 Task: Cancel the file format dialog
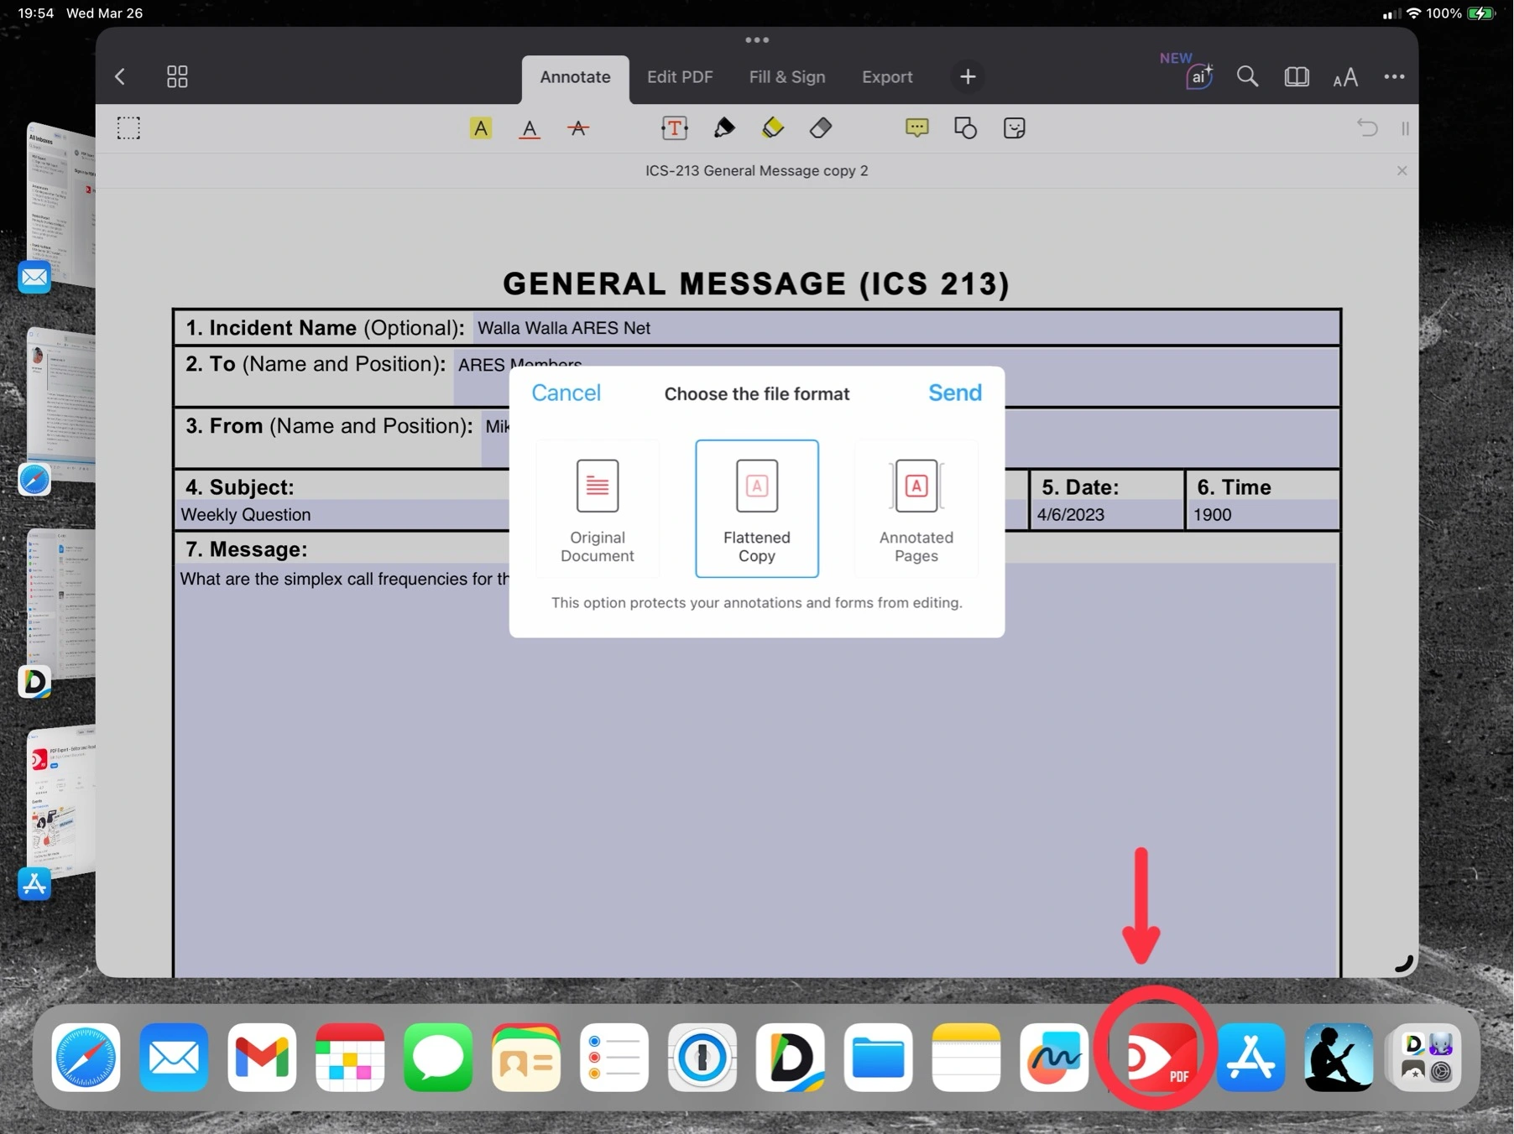(566, 393)
